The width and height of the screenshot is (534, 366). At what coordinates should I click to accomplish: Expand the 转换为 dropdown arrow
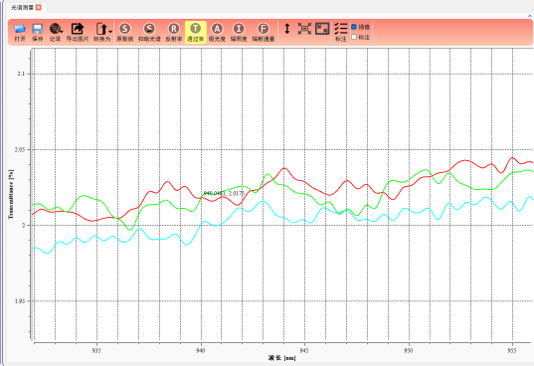coord(110,32)
